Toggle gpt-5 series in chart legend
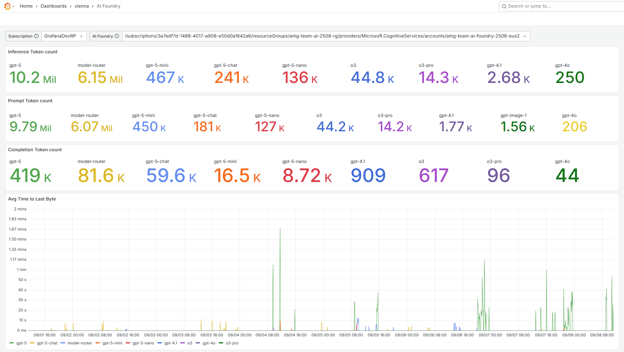The height and width of the screenshot is (352, 624). tap(21, 343)
